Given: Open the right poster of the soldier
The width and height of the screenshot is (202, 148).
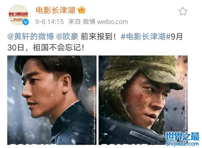Looking at the screenshot, I should coord(143,100).
